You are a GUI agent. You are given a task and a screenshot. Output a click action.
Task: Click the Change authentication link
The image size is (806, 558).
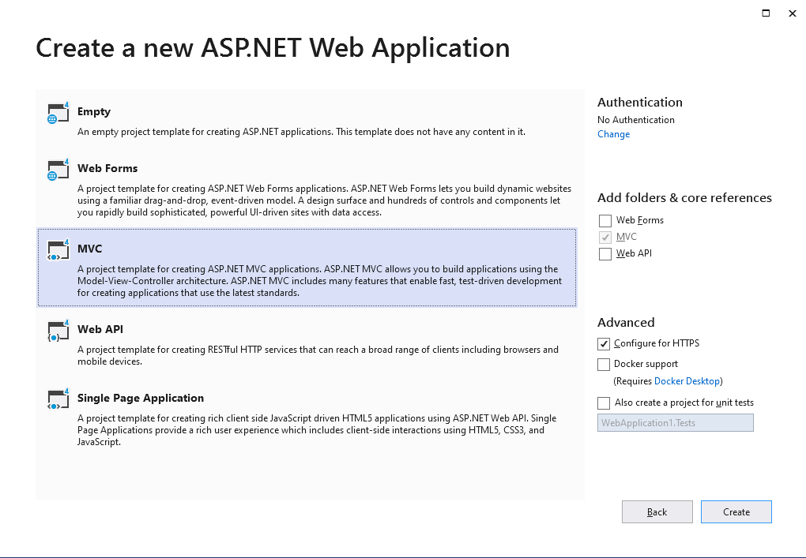[x=613, y=133]
